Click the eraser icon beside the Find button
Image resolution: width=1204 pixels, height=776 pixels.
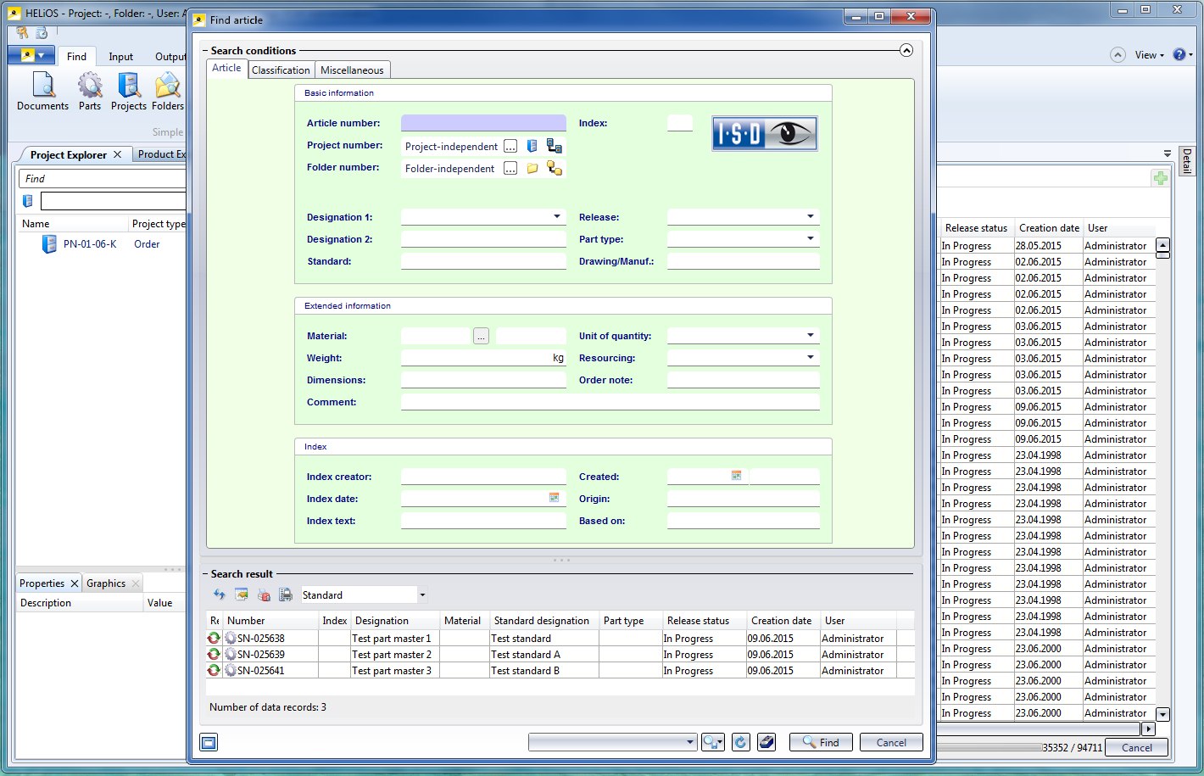[x=766, y=742]
